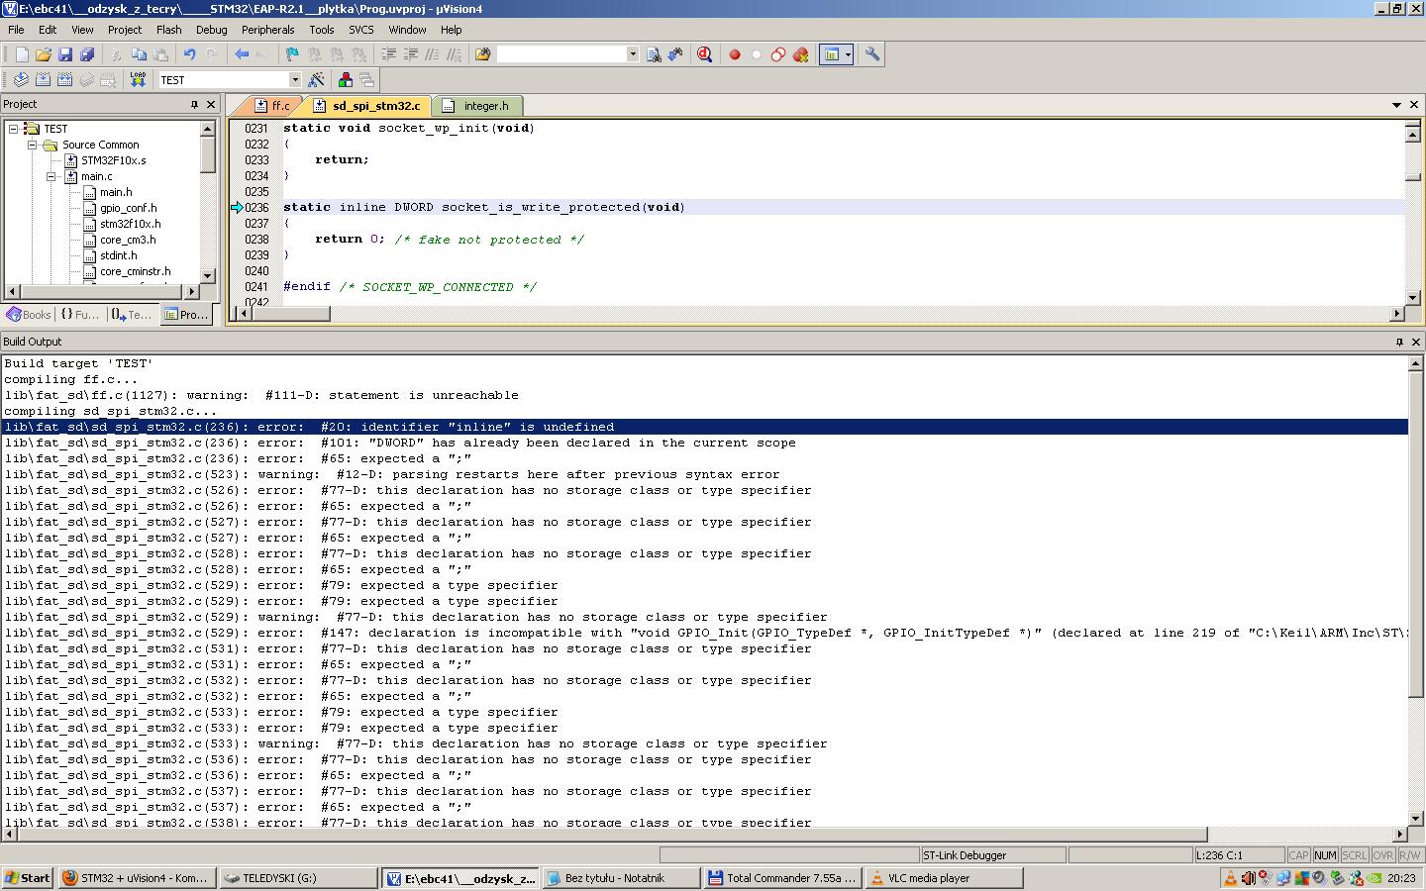
Task: Click the LOAD download-to-flash icon
Action: (x=138, y=79)
